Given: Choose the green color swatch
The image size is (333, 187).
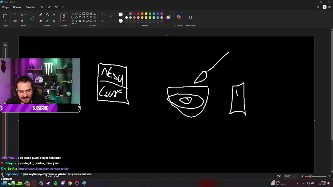Looking at the screenshot, I should pyautogui.click(x=150, y=14).
